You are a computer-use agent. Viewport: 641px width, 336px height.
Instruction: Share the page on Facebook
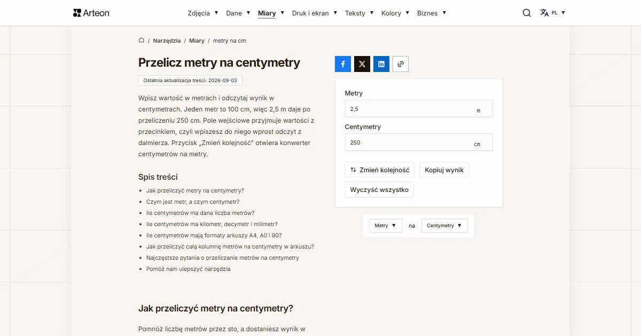click(343, 64)
